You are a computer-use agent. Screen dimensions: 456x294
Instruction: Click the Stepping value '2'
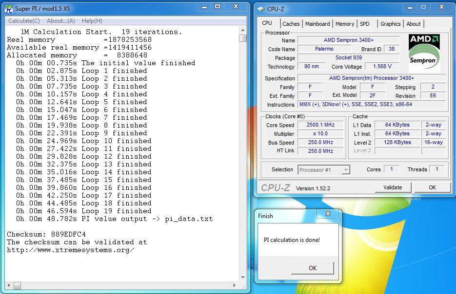[433, 87]
